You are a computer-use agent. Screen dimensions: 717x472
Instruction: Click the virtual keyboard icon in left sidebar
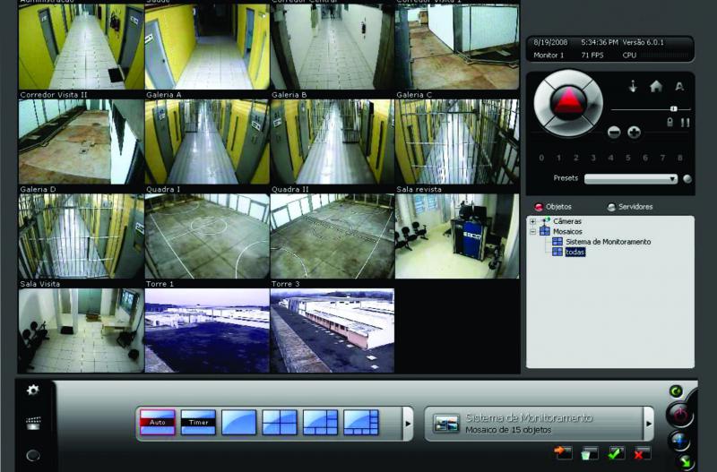pos(33,423)
